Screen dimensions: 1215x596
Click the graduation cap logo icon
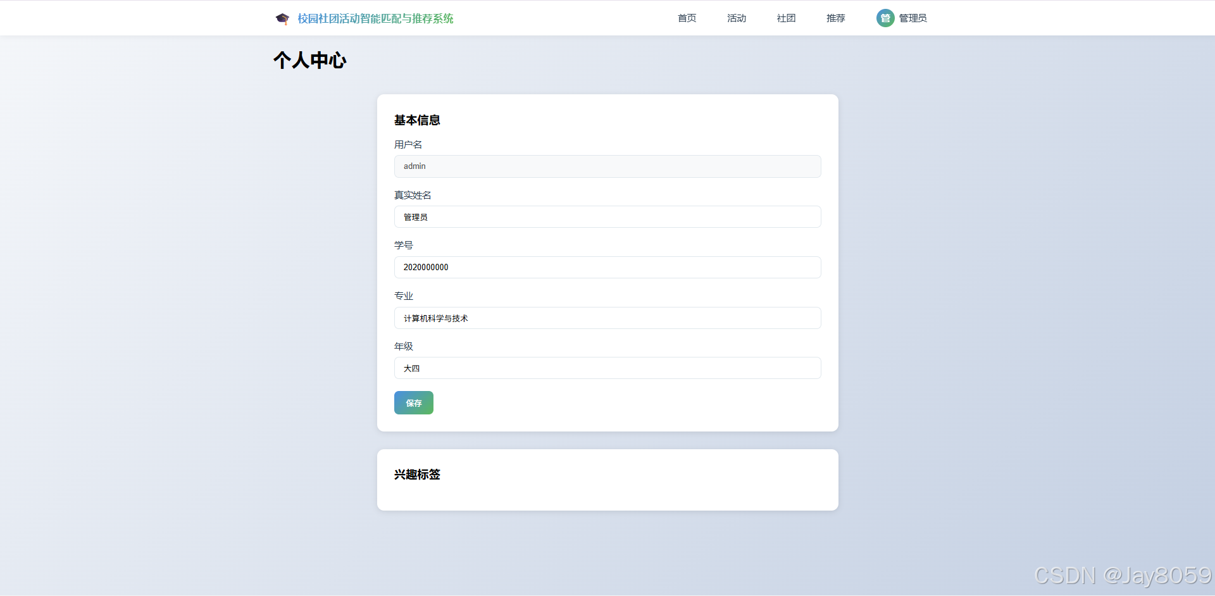click(282, 18)
